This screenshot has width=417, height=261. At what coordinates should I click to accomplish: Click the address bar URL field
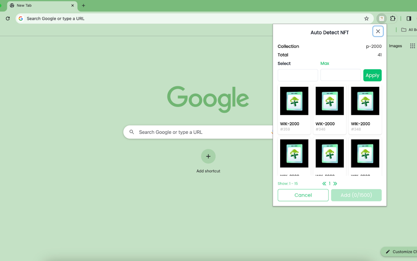click(x=194, y=18)
